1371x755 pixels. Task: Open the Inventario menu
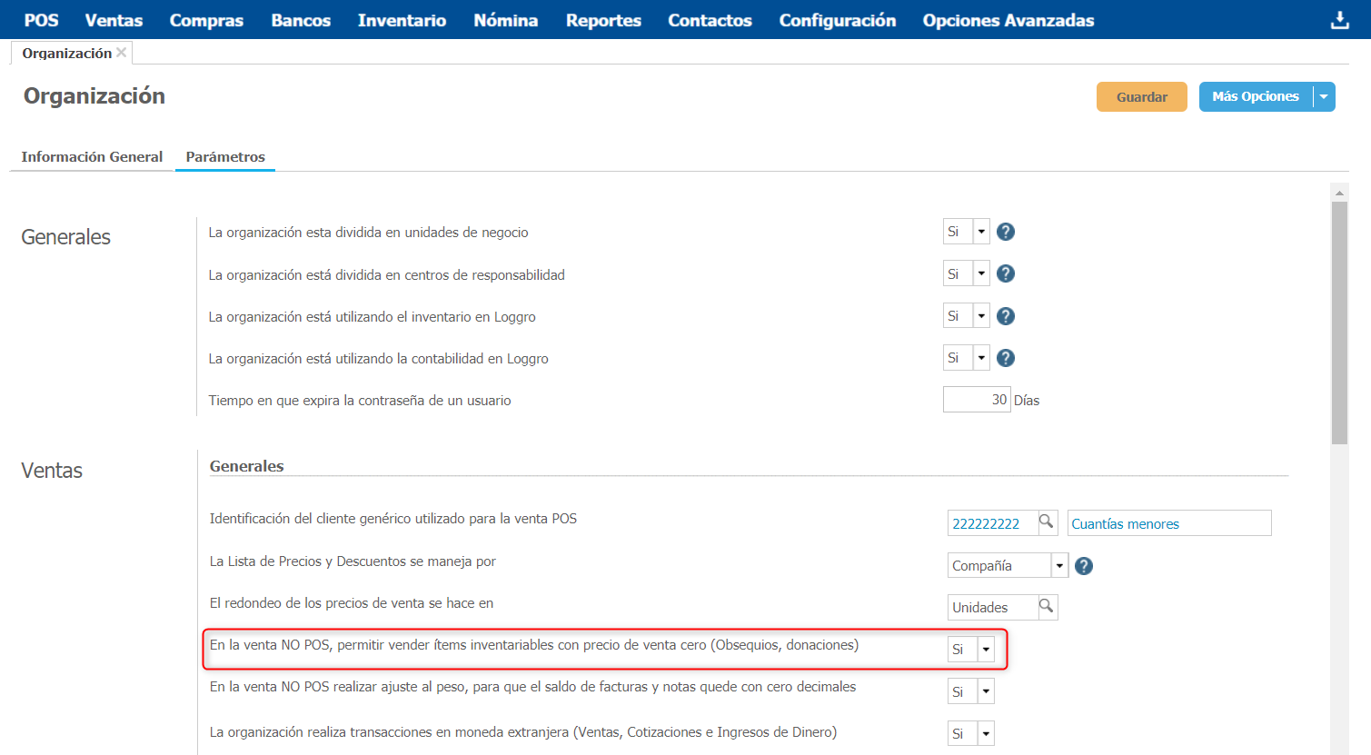coord(402,20)
